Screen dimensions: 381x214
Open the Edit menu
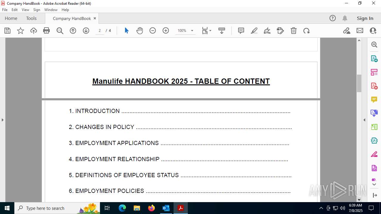[x=15, y=10]
